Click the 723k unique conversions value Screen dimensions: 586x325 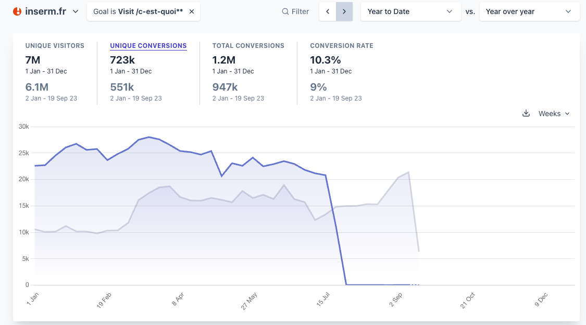(x=122, y=60)
